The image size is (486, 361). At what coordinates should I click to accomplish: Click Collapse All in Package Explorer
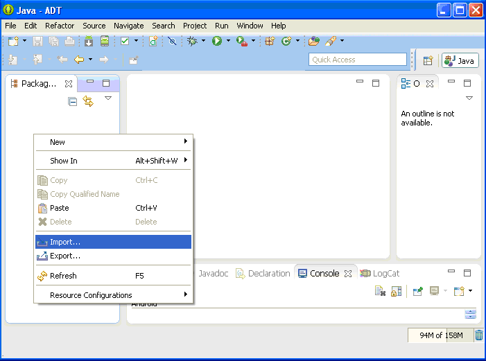point(73,102)
